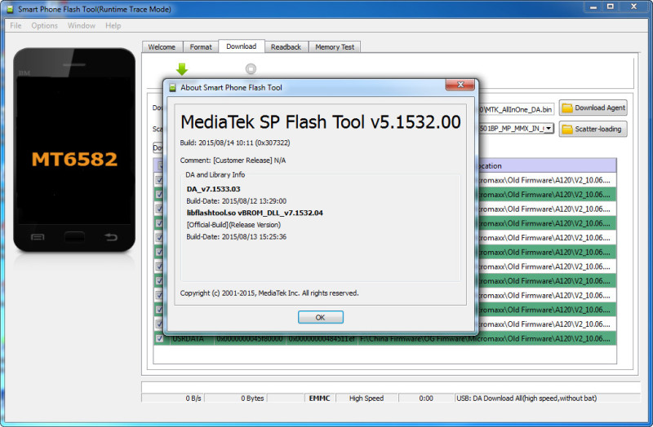Switch to the Readback tab
The width and height of the screenshot is (653, 427).
[287, 47]
